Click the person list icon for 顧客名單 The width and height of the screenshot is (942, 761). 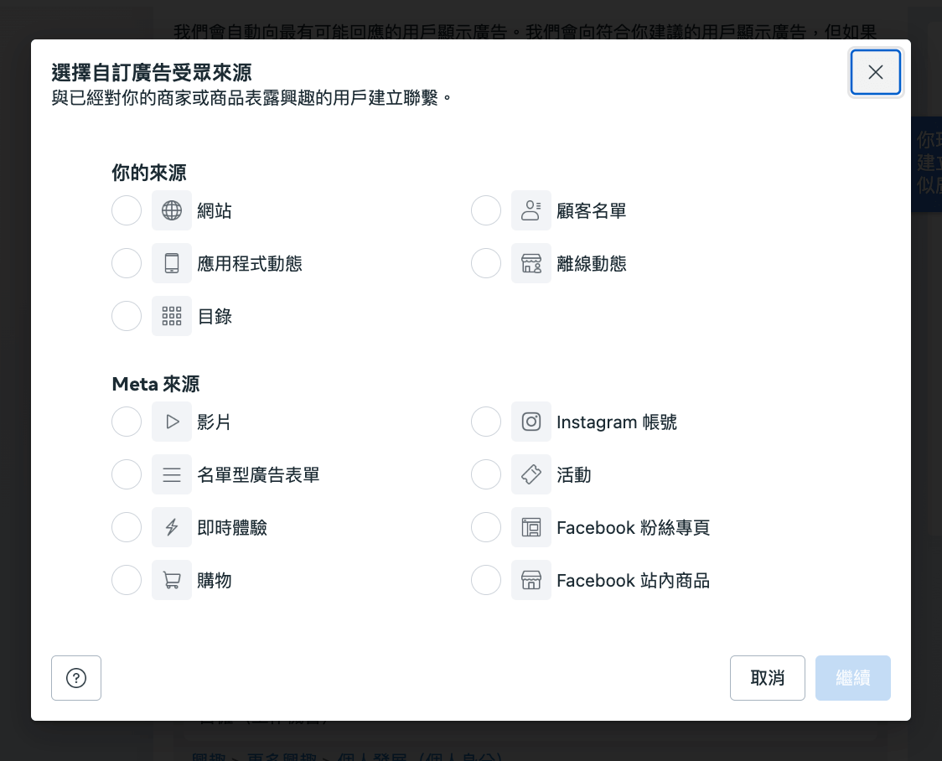[x=531, y=210]
